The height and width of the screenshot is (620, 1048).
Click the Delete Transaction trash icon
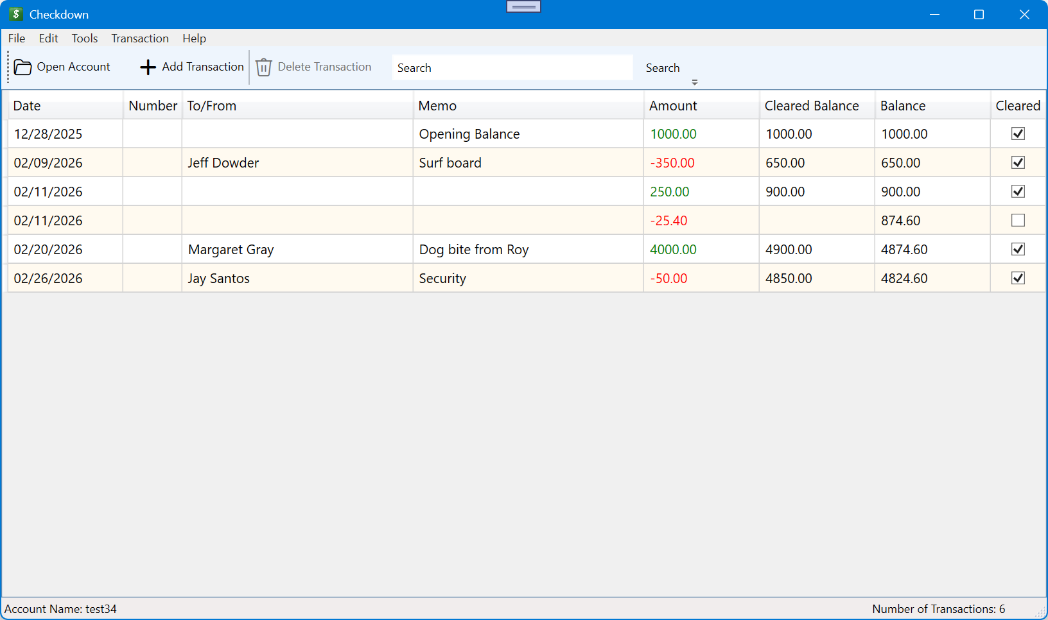263,67
